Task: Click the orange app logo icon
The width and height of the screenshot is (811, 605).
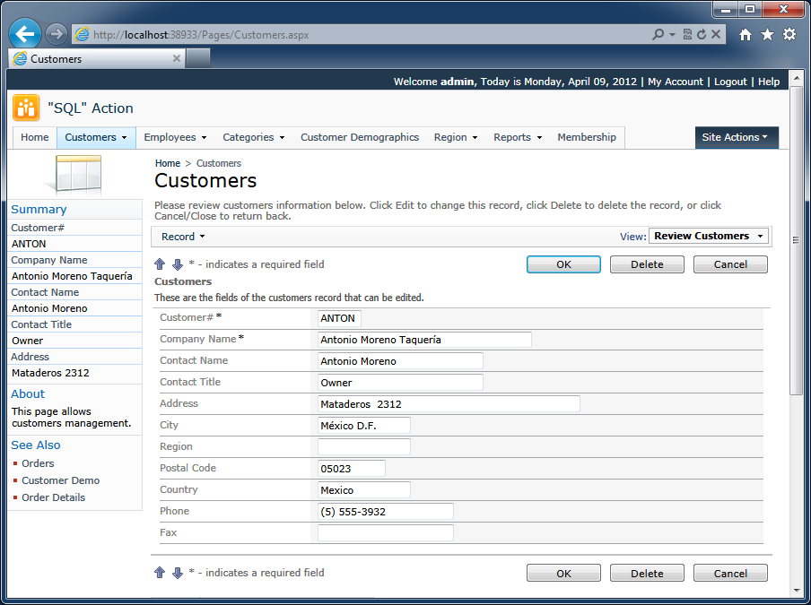Action: [26, 108]
